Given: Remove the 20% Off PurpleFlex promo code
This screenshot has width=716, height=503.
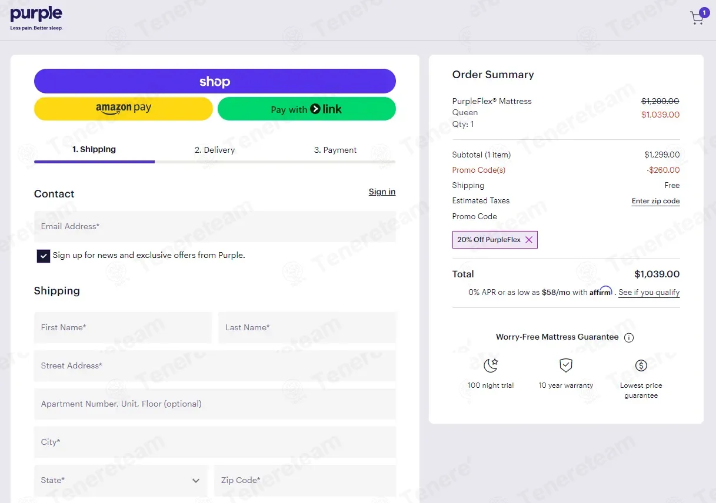Looking at the screenshot, I should 529,240.
